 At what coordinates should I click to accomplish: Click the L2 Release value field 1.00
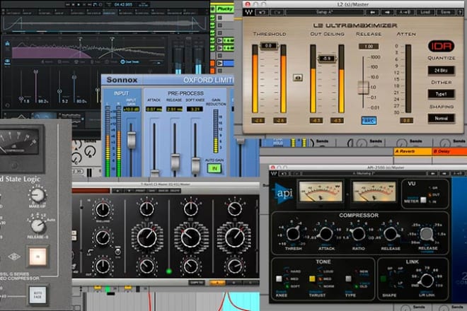pos(369,46)
